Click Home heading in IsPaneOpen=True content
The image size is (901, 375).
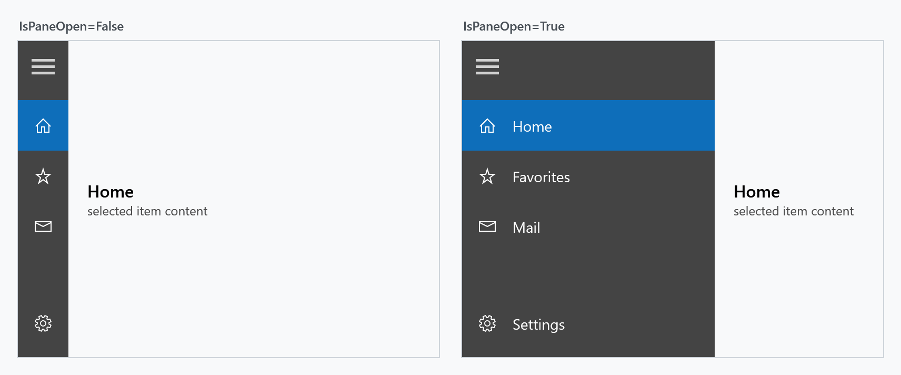757,192
